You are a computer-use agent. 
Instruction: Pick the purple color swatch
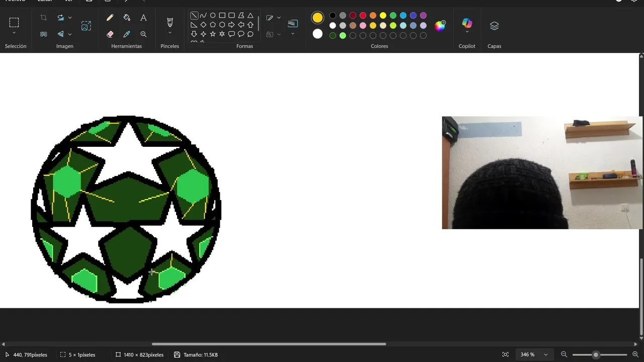pos(423,16)
